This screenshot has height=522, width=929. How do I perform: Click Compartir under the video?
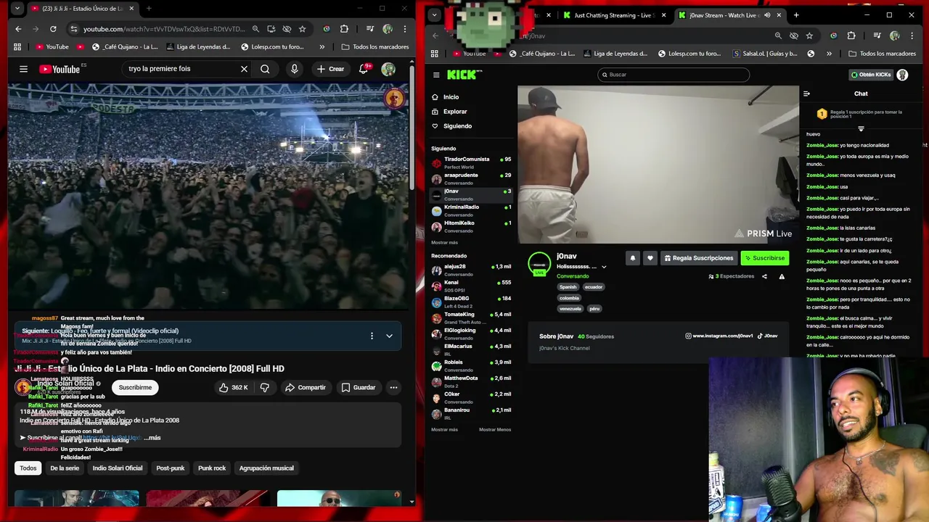click(x=305, y=387)
